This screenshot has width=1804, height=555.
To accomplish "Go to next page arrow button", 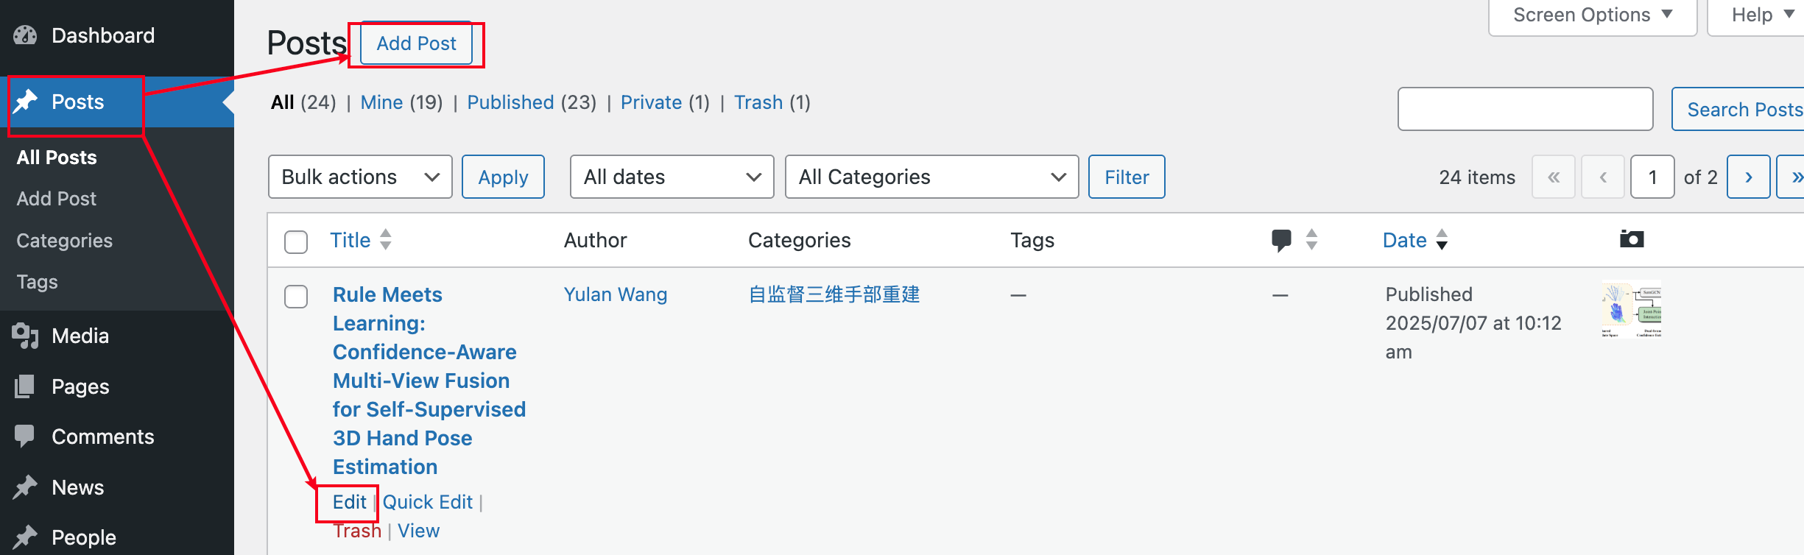I will [x=1748, y=177].
